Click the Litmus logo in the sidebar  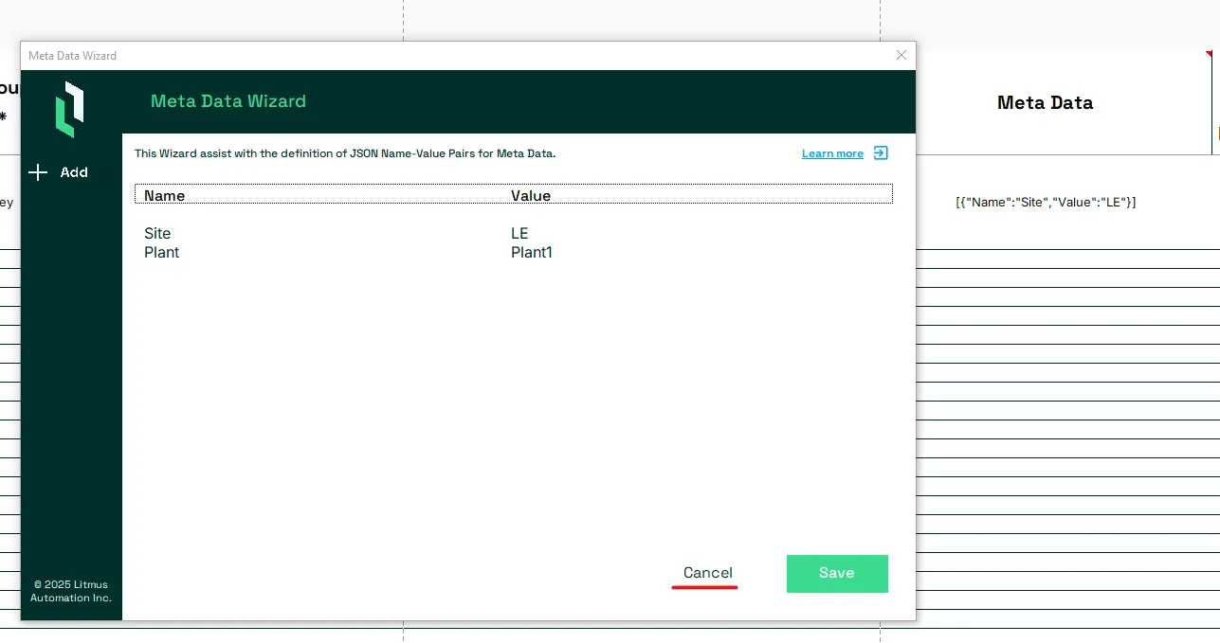tap(70, 109)
